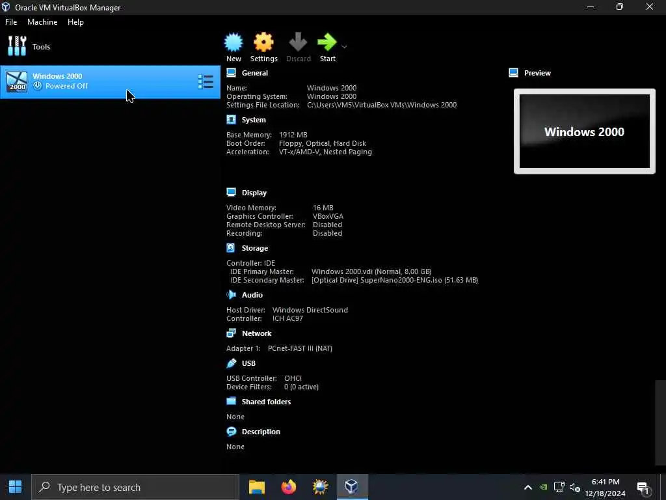Click the taskbar search box
This screenshot has height=500, width=666.
pyautogui.click(x=135, y=487)
